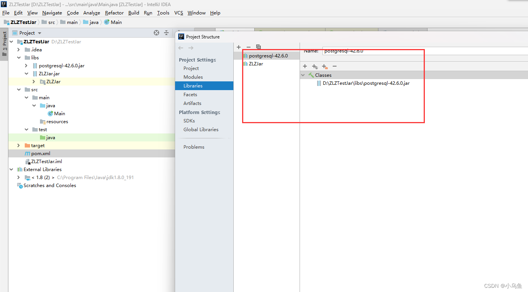Collapse the libs folder

click(x=19, y=58)
